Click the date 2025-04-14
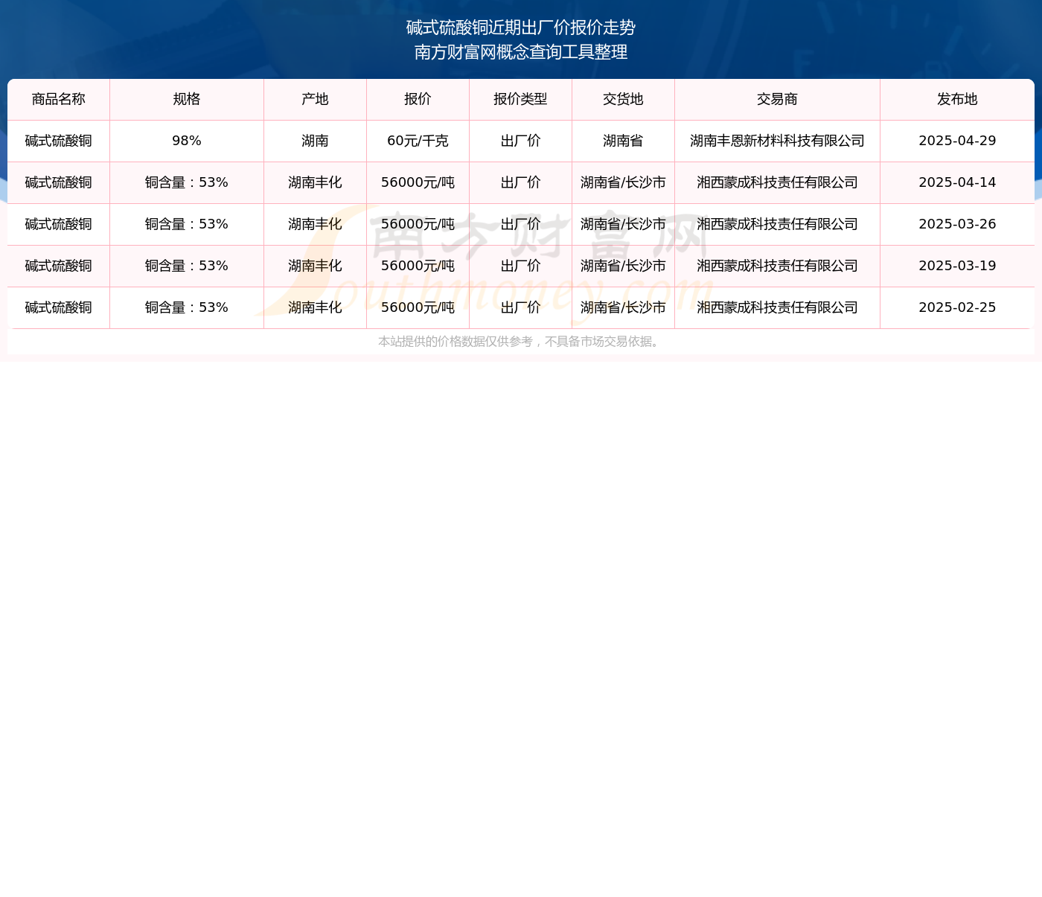Screen dimensions: 1042x897 (x=957, y=182)
